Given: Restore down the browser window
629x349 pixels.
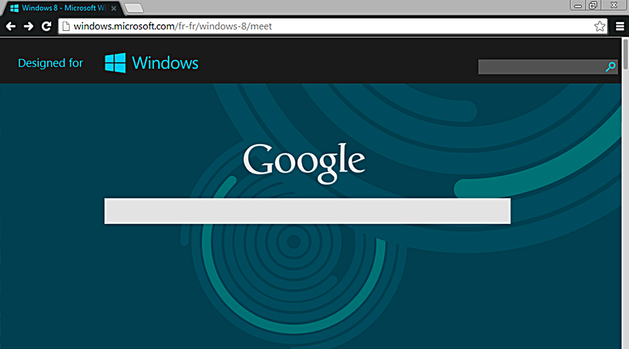Looking at the screenshot, I should tap(593, 5).
